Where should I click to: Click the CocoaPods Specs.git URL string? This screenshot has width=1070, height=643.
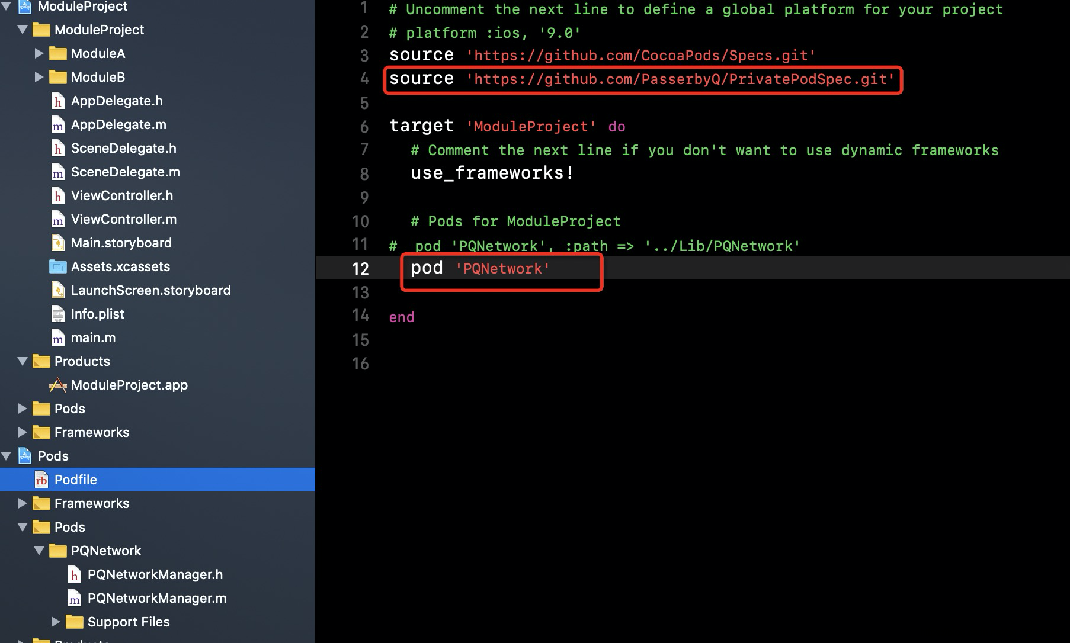point(641,56)
